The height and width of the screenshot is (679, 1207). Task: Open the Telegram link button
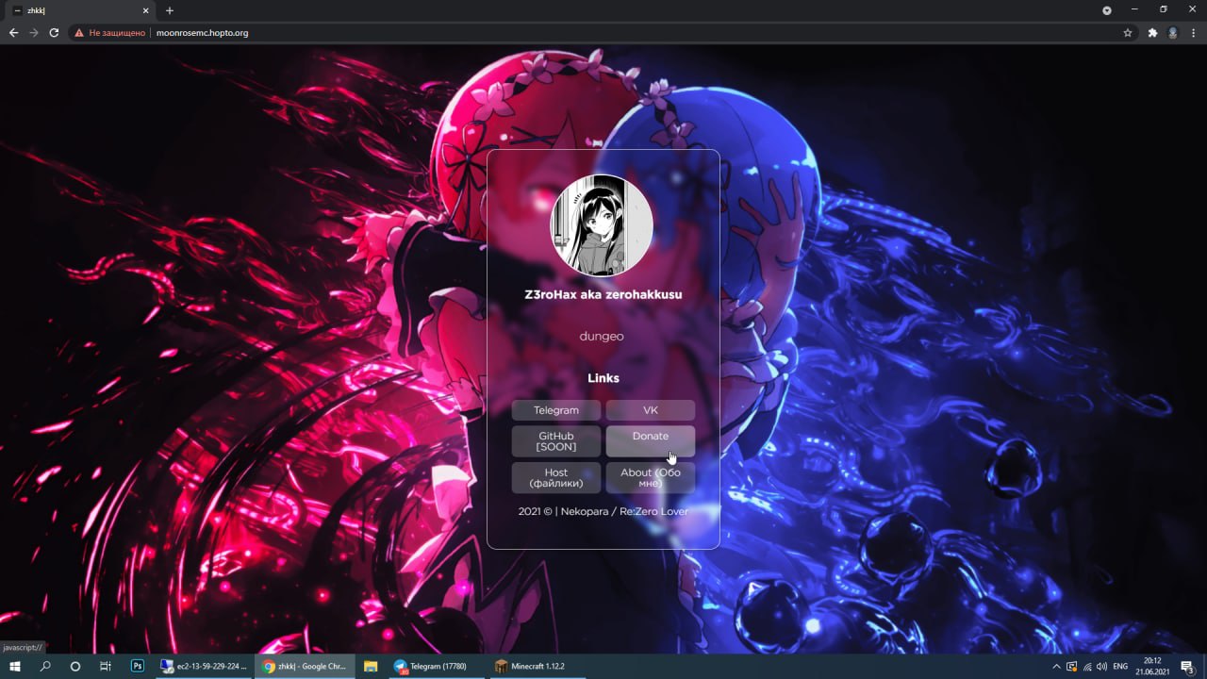556,410
